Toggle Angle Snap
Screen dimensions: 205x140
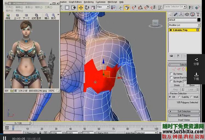[140, 8]
